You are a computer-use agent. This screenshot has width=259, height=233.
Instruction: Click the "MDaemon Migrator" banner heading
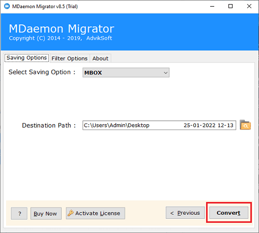click(x=62, y=28)
